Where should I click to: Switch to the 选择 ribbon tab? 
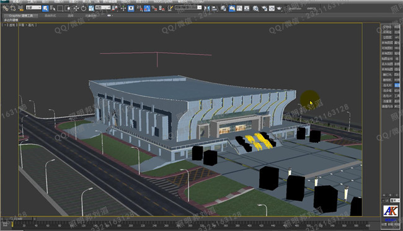coord(71,16)
